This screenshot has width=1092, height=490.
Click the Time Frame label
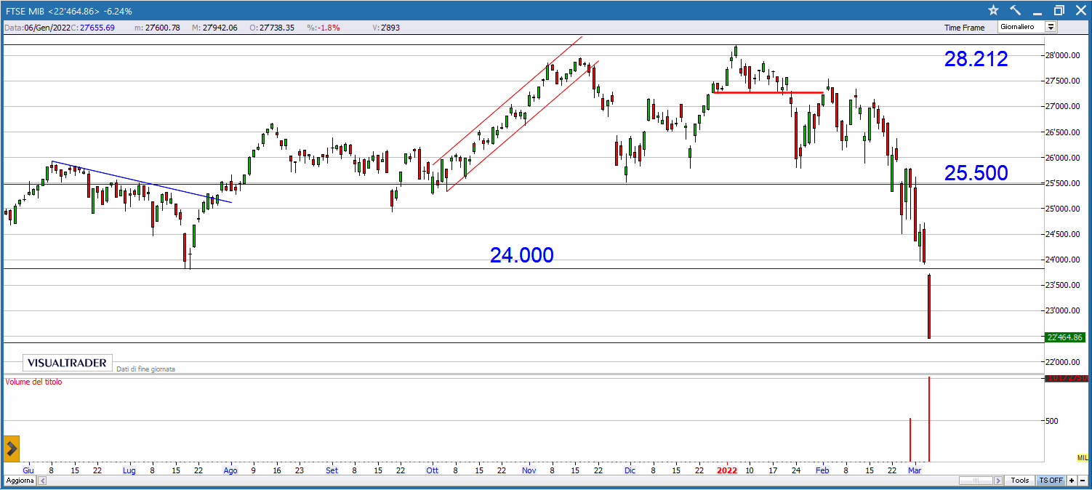pos(964,28)
